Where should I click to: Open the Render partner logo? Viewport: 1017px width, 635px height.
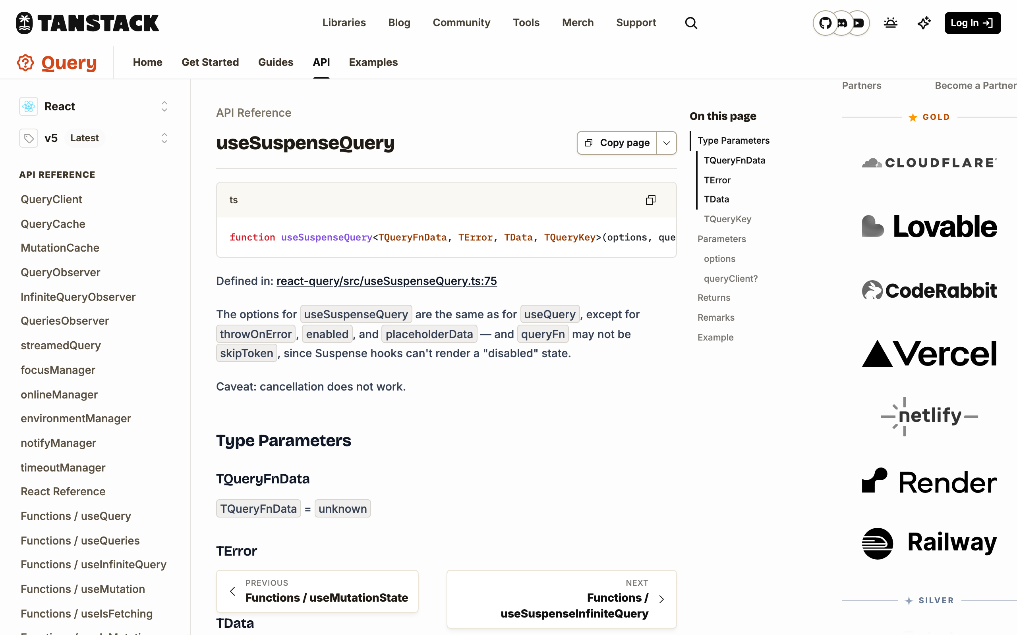pos(929,481)
